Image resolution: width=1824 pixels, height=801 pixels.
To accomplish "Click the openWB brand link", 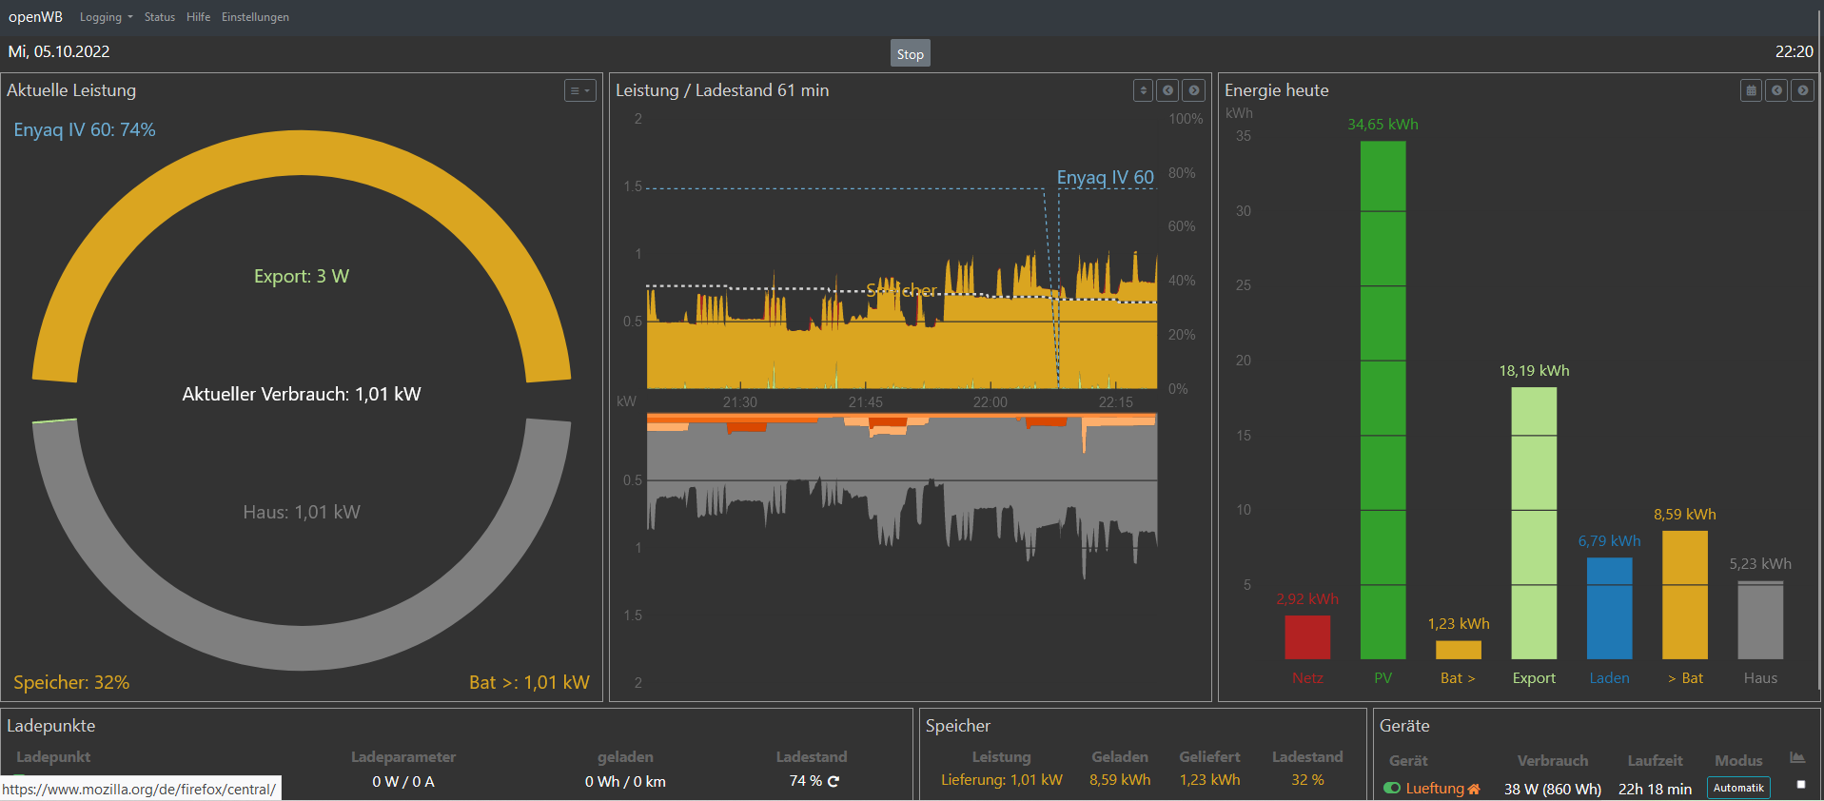I will (35, 17).
